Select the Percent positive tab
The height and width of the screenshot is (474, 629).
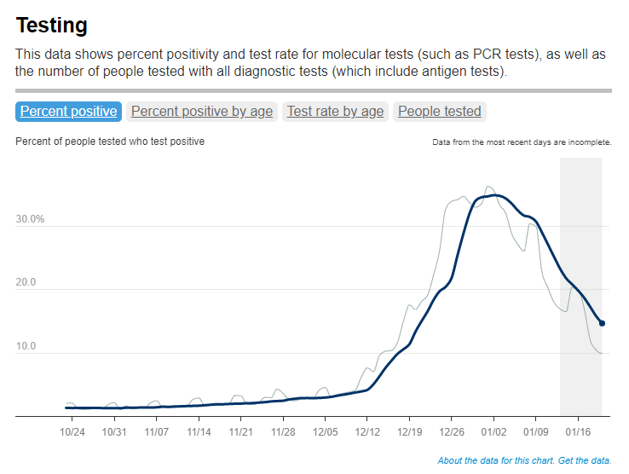[x=69, y=111]
